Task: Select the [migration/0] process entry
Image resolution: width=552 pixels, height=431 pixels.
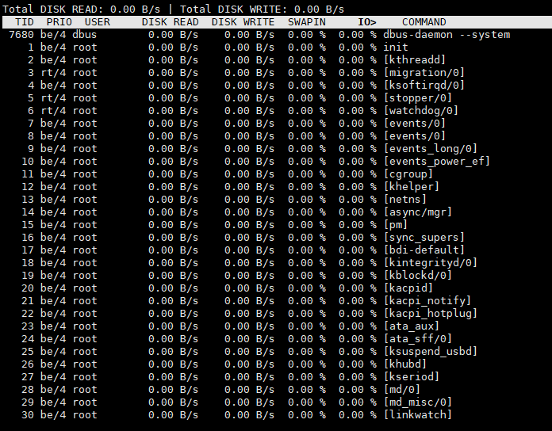Action: pos(424,73)
